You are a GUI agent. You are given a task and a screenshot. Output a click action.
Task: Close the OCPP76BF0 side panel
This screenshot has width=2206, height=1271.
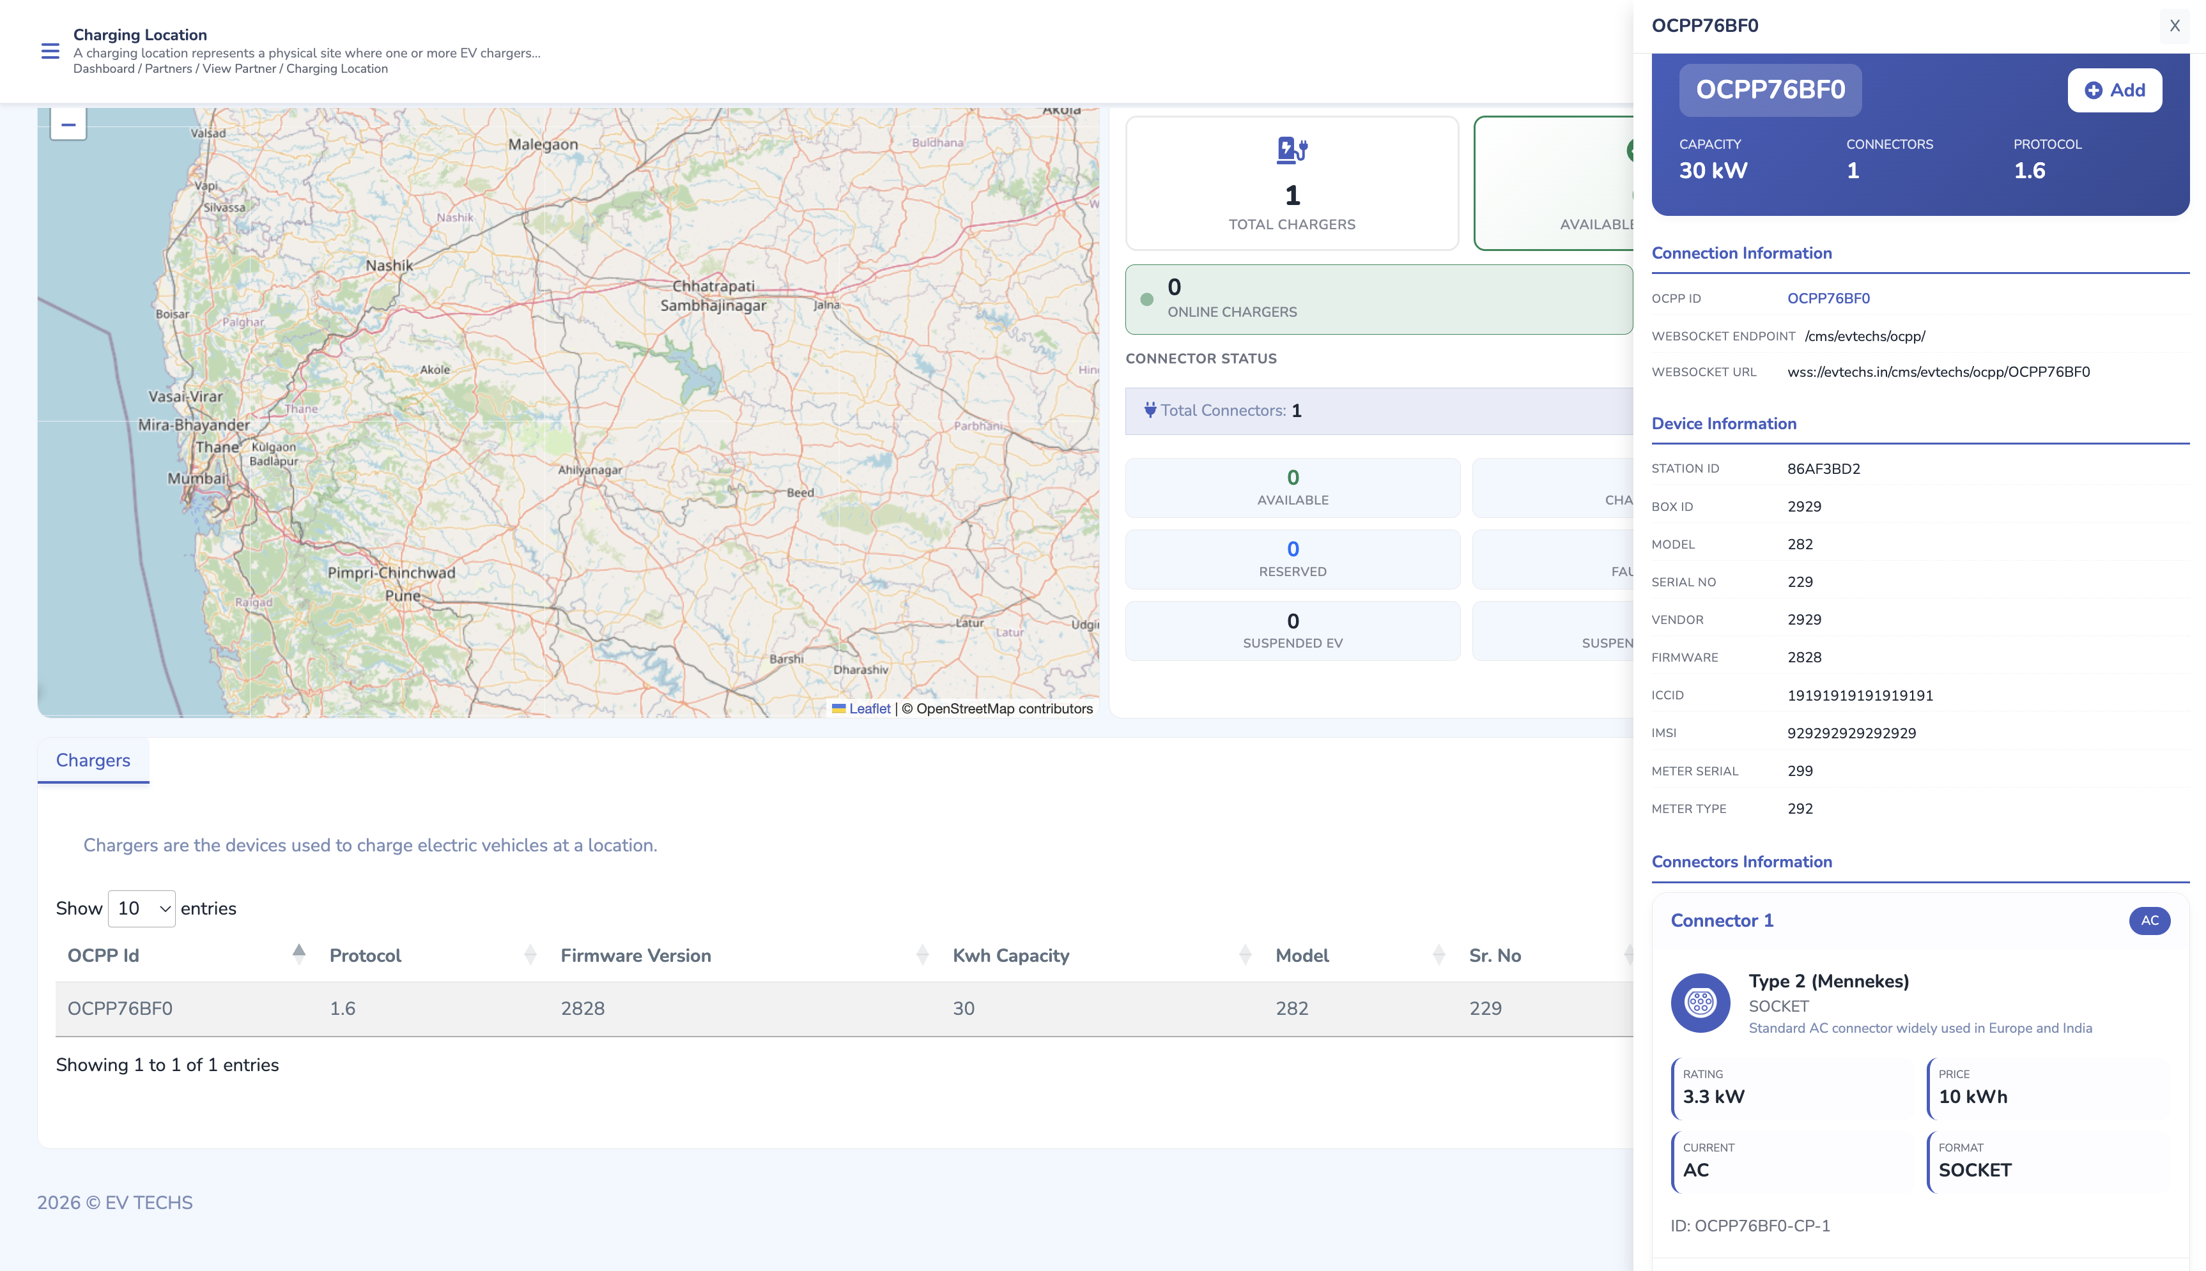click(x=2173, y=26)
